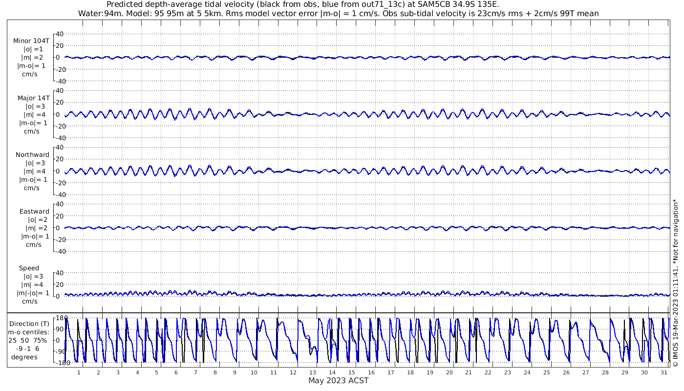Click day 17 on the date axis
This screenshot has width=684, height=391.
(390, 372)
